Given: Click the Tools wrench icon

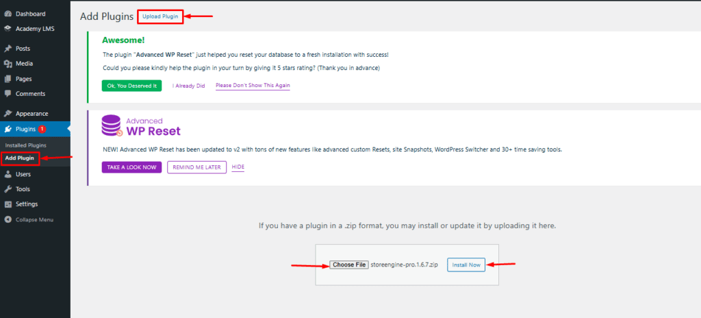Looking at the screenshot, I should pos(8,189).
